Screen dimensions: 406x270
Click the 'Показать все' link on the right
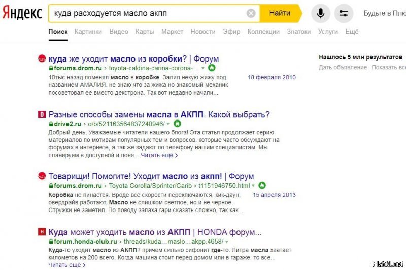click(x=389, y=68)
